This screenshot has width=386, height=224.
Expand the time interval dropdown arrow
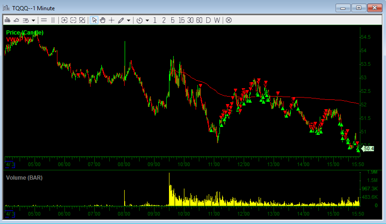click(147, 21)
